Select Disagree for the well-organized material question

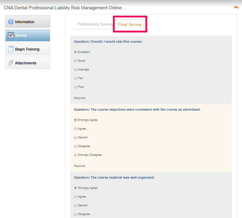click(x=75, y=214)
